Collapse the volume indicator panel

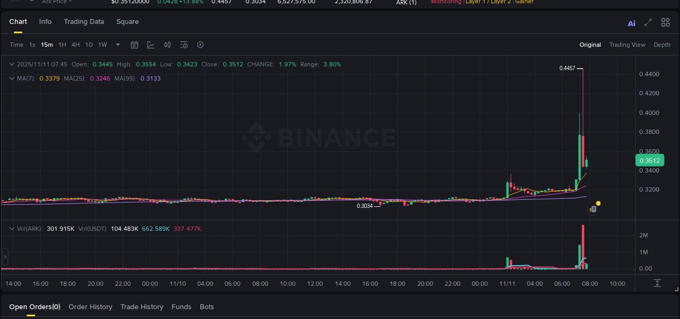pos(11,229)
